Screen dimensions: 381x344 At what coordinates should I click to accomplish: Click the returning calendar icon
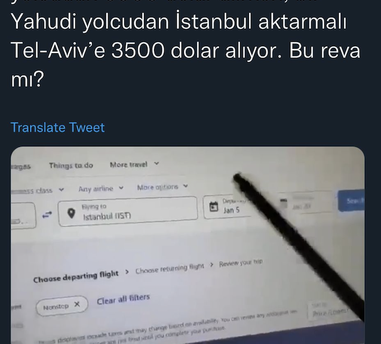pyautogui.click(x=284, y=203)
